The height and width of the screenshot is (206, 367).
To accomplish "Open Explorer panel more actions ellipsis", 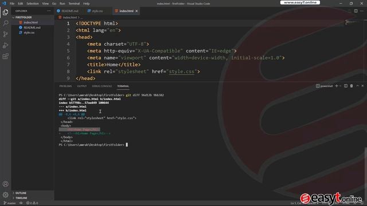I will click(x=49, y=11).
